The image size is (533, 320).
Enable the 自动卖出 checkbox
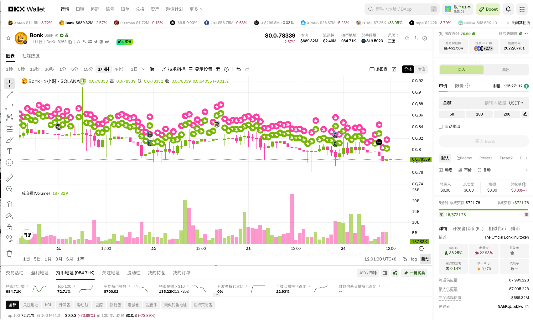440,126
